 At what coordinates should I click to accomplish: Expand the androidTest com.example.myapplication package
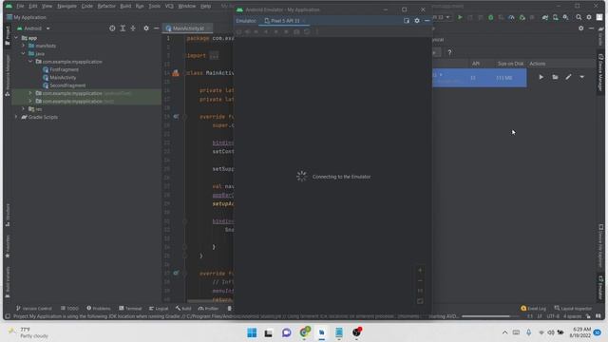(x=30, y=93)
